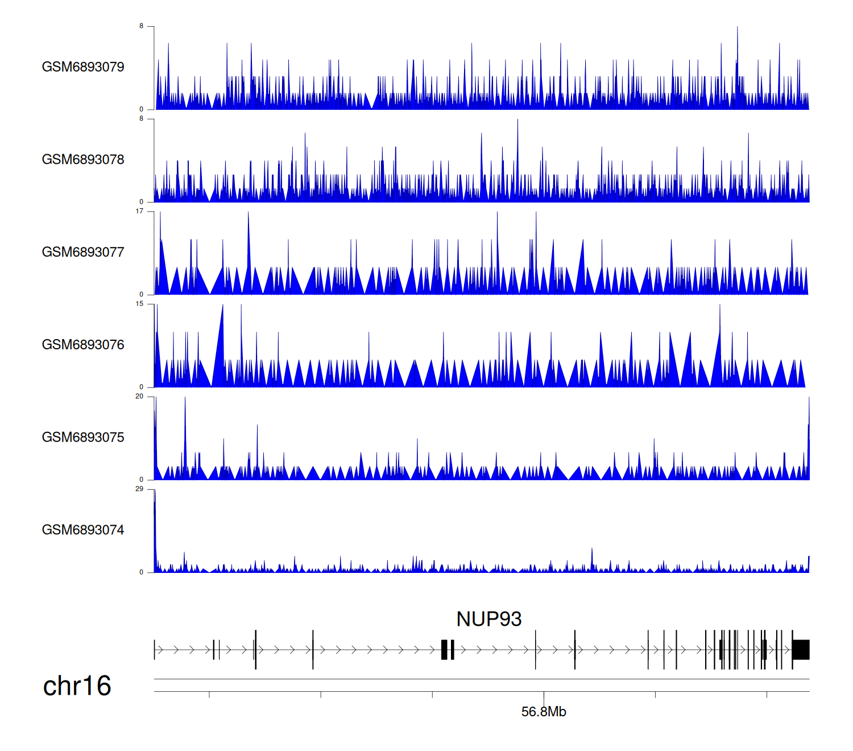Click the thick double exon in mid NUP93
The height and width of the screenshot is (751, 853).
[x=448, y=650]
